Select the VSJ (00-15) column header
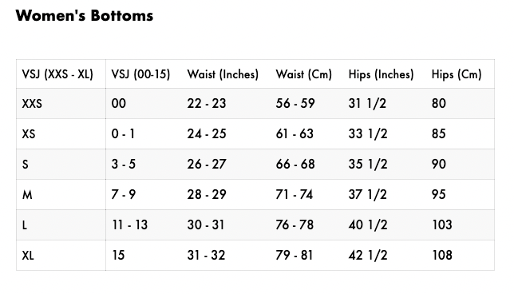Viewport: 514px width, 294px height. pyautogui.click(x=140, y=74)
